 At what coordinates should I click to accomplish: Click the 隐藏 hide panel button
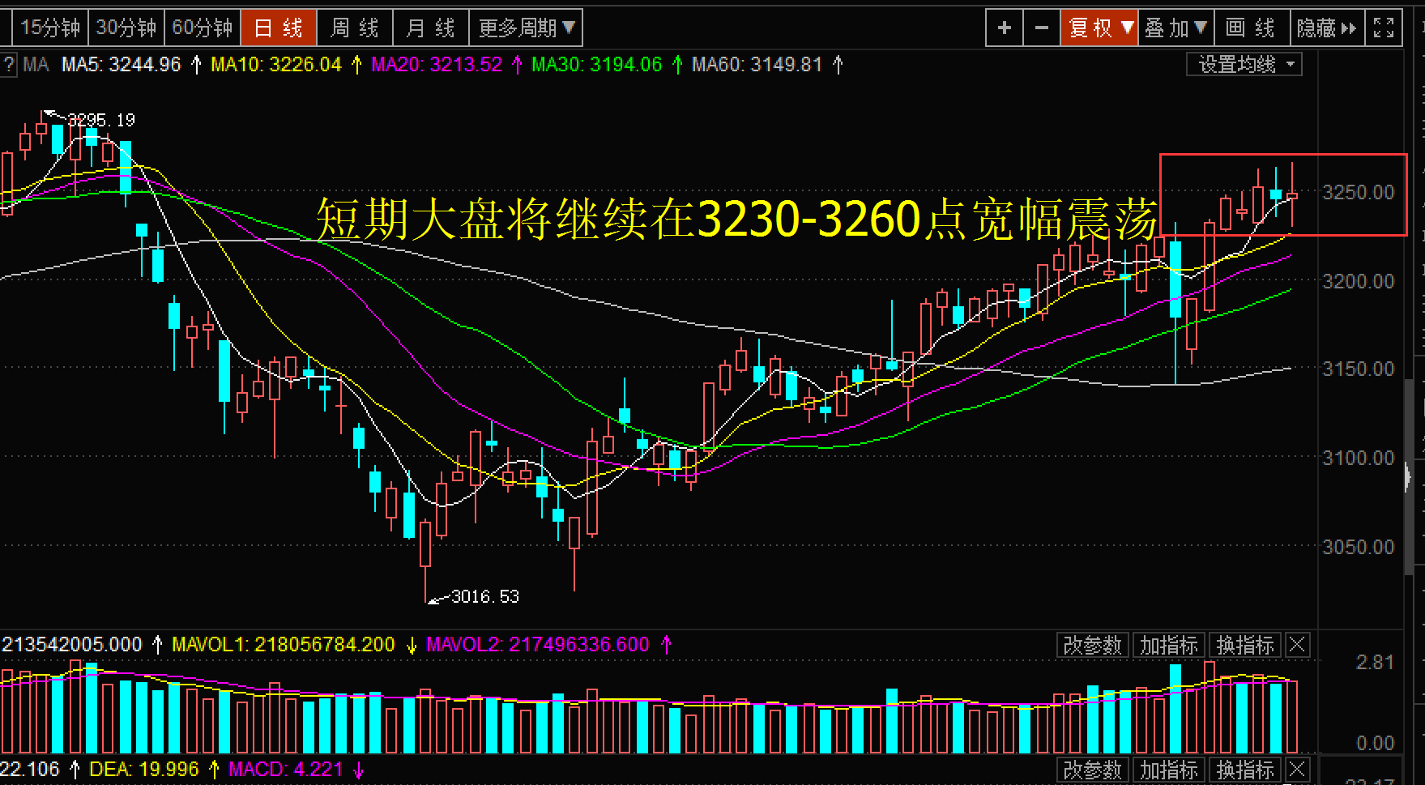pyautogui.click(x=1327, y=28)
